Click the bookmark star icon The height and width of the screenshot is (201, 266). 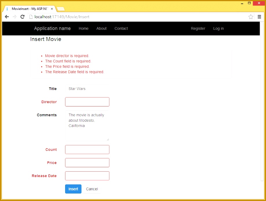tap(251, 17)
